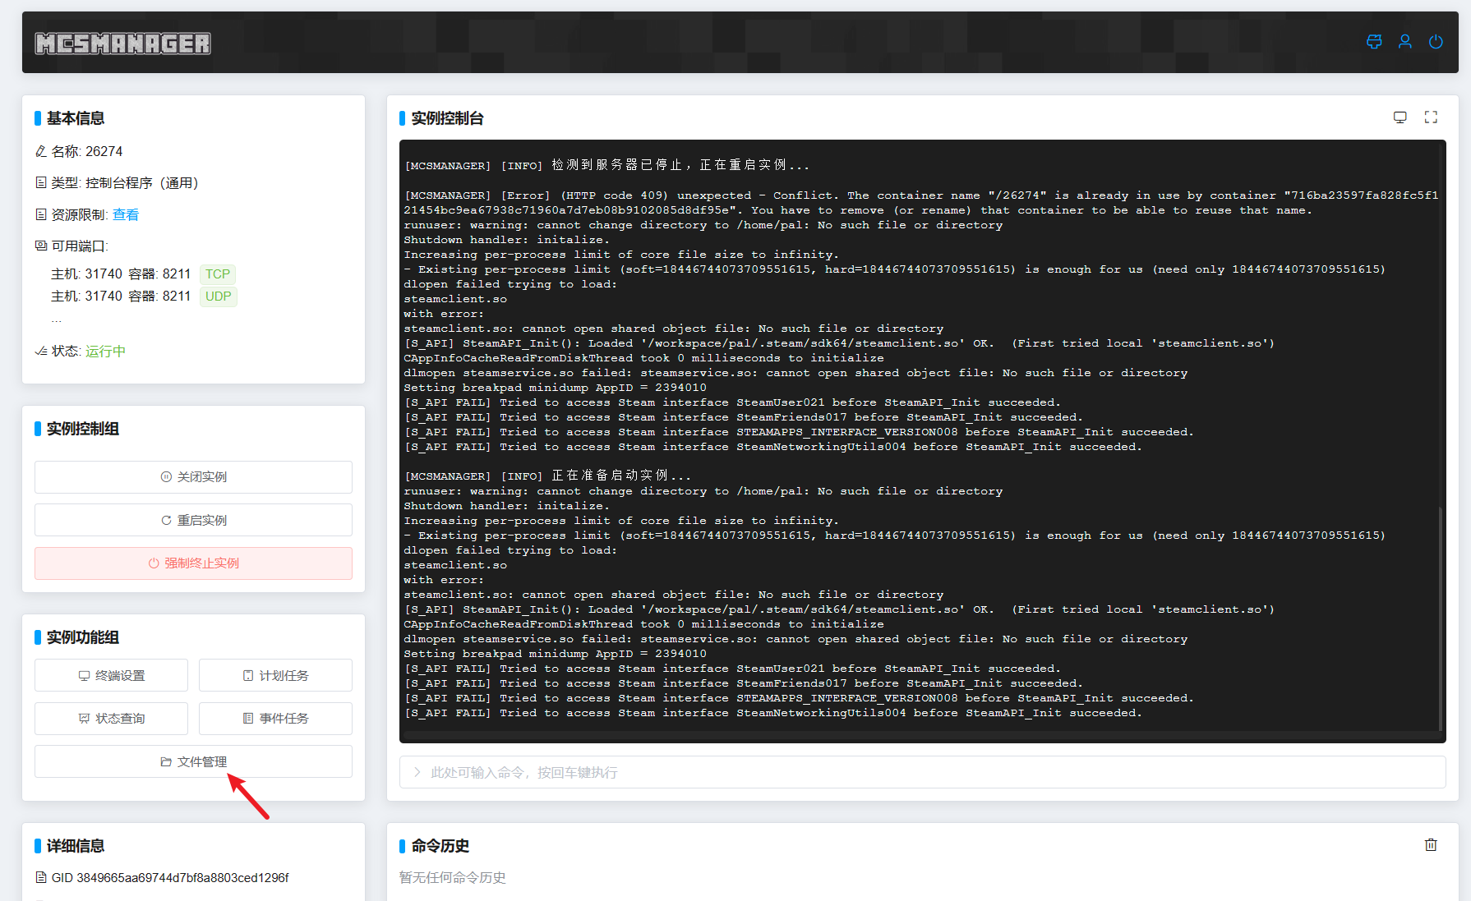Click the edit pencil icon beside 名称
The height and width of the screenshot is (901, 1471).
click(40, 151)
